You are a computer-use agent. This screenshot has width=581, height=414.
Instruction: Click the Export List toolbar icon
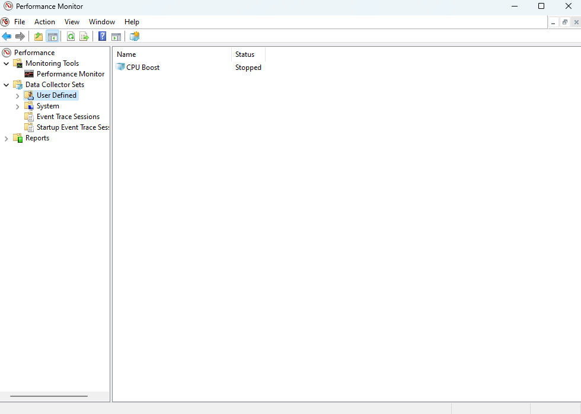point(84,37)
